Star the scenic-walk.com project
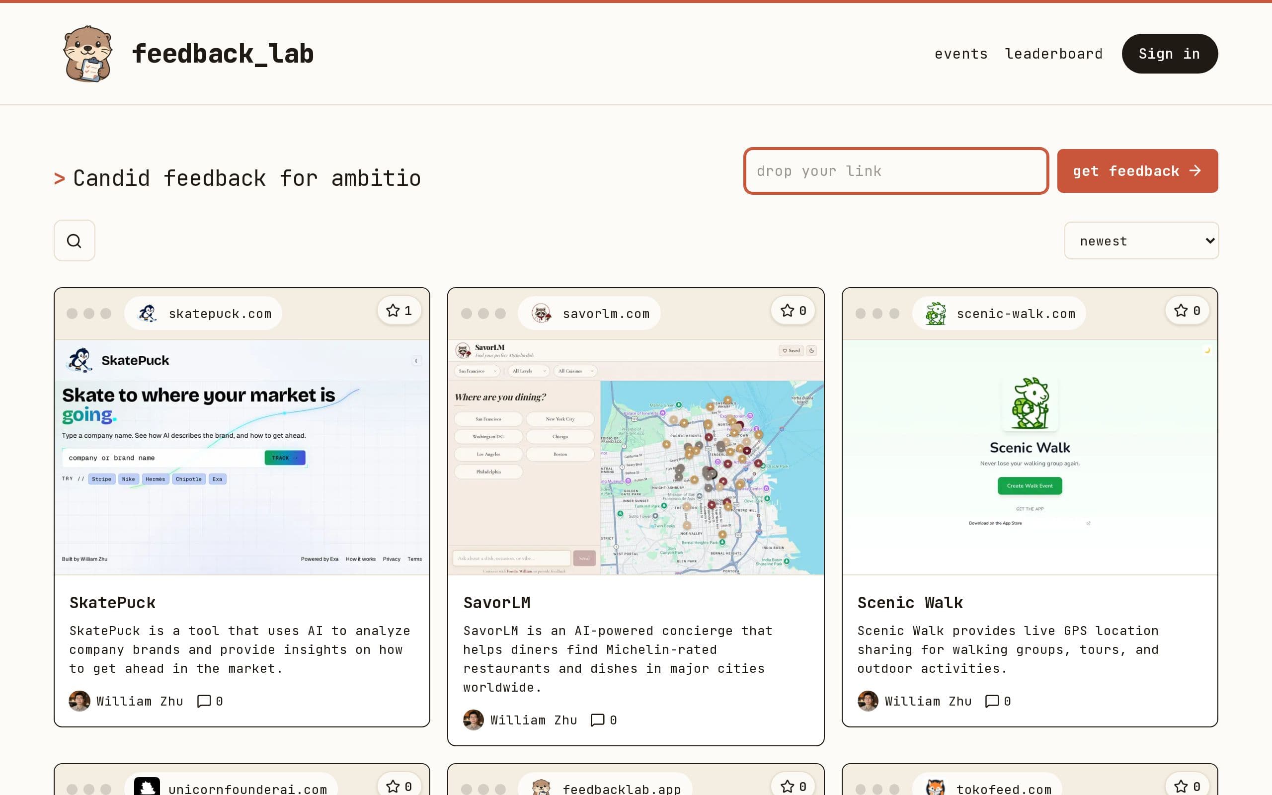The image size is (1272, 795). tap(1187, 311)
